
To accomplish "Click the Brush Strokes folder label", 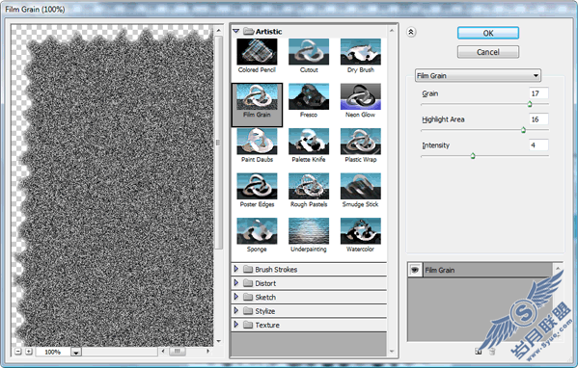I will [x=276, y=270].
